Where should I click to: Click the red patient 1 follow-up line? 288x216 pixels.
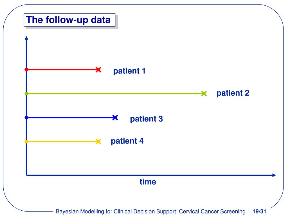tap(62, 70)
